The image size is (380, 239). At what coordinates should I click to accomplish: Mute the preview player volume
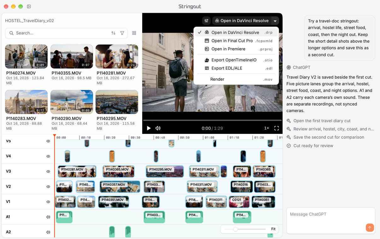pos(158,128)
